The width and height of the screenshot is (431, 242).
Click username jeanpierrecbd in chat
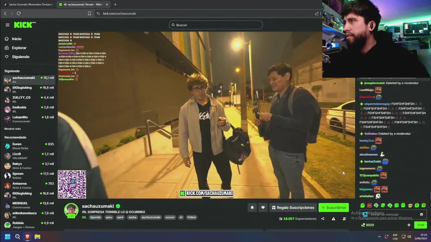[375, 83]
